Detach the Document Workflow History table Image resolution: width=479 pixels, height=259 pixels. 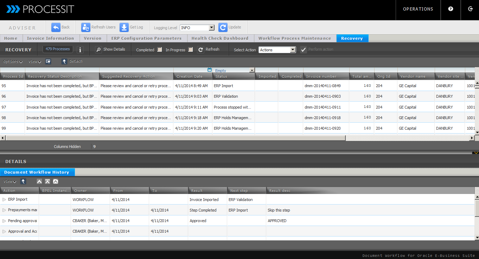[x=23, y=182]
